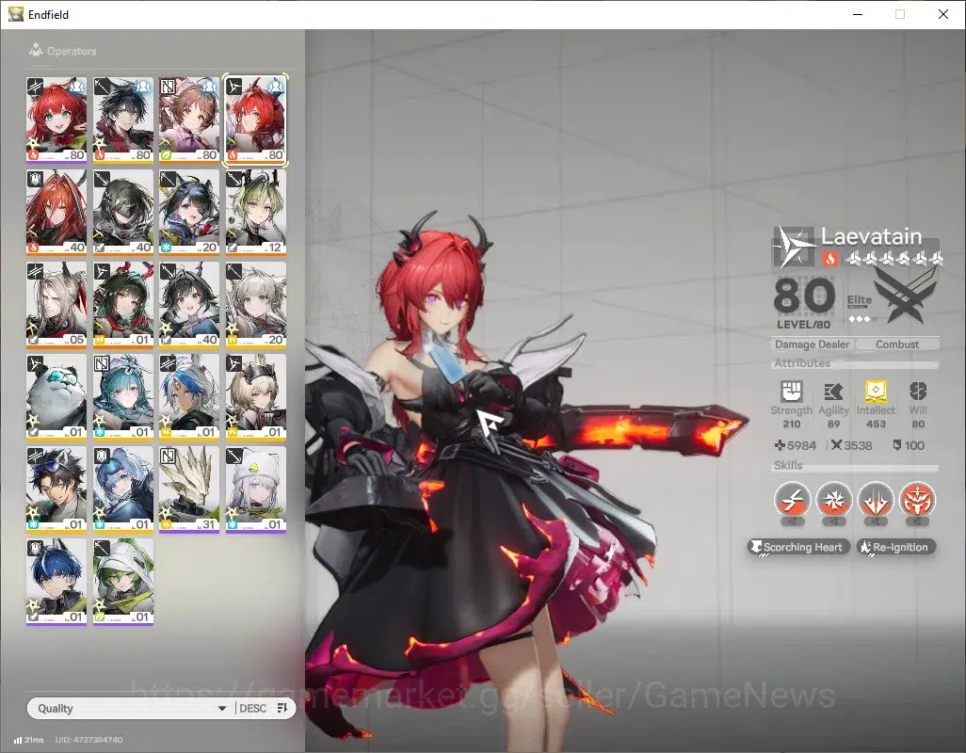Click the Attributes section header
The width and height of the screenshot is (966, 753).
[802, 363]
